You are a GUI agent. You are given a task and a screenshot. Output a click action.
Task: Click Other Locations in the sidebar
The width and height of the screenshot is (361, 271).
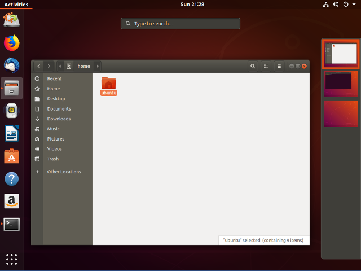tap(64, 172)
